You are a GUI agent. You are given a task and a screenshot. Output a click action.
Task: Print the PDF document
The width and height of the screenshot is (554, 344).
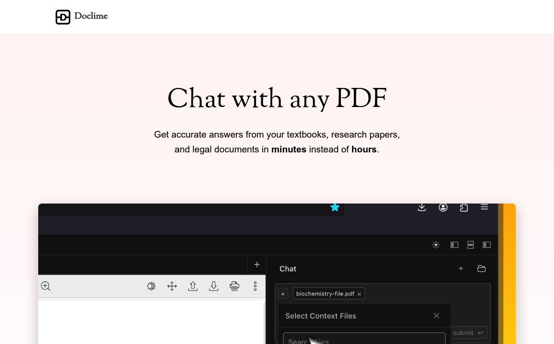pos(234,286)
